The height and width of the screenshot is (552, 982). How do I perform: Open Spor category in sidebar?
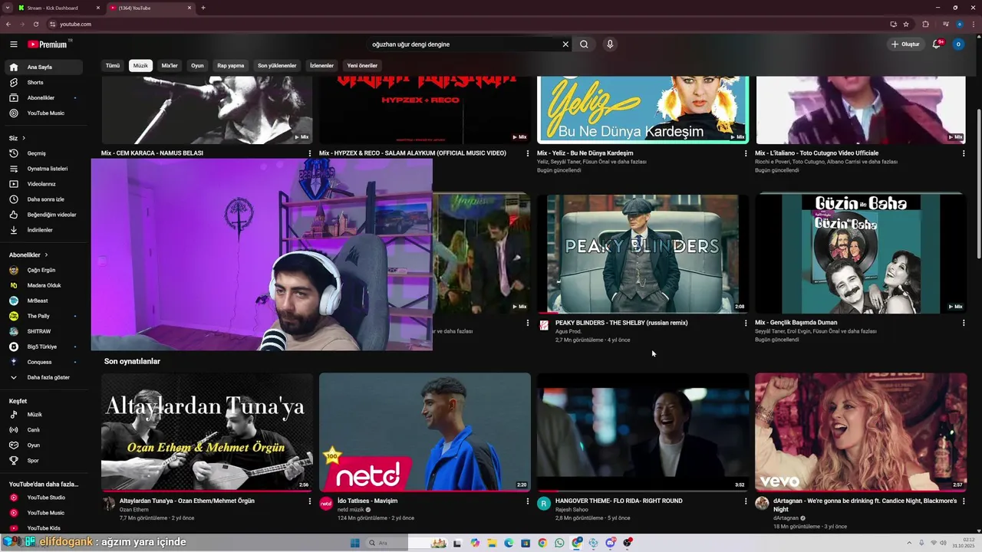(44, 461)
